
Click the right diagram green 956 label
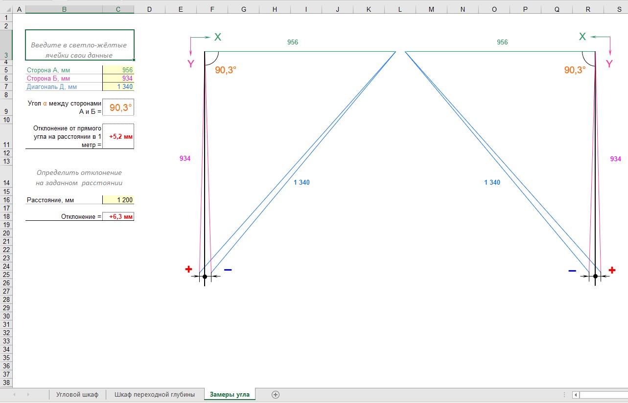click(x=502, y=42)
